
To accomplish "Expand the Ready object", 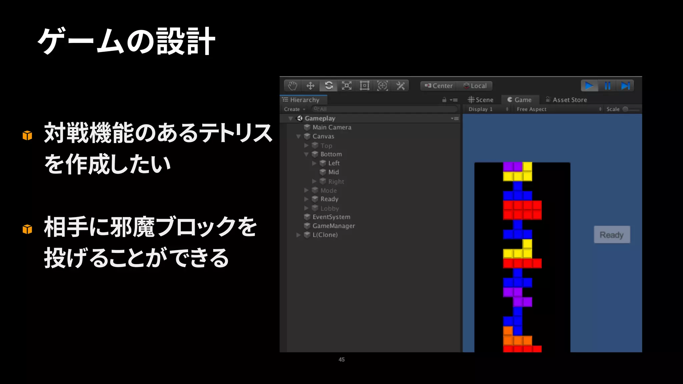I will coord(306,199).
